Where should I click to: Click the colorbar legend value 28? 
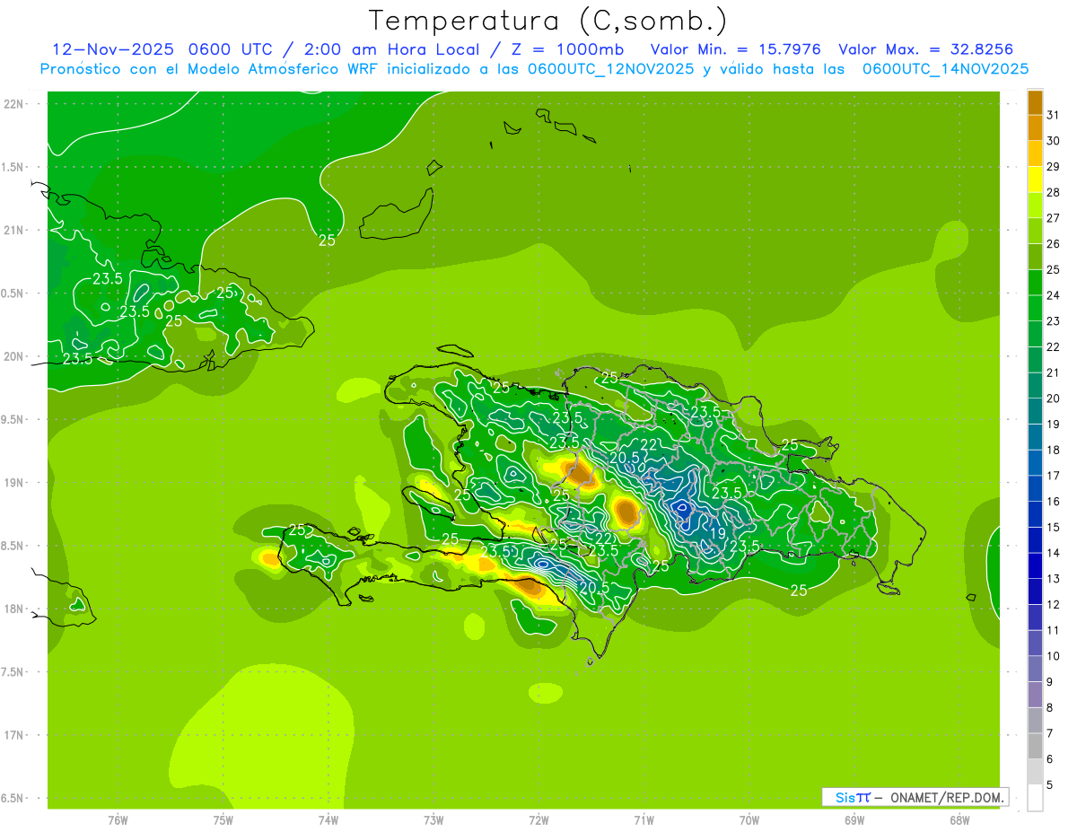(x=1054, y=192)
